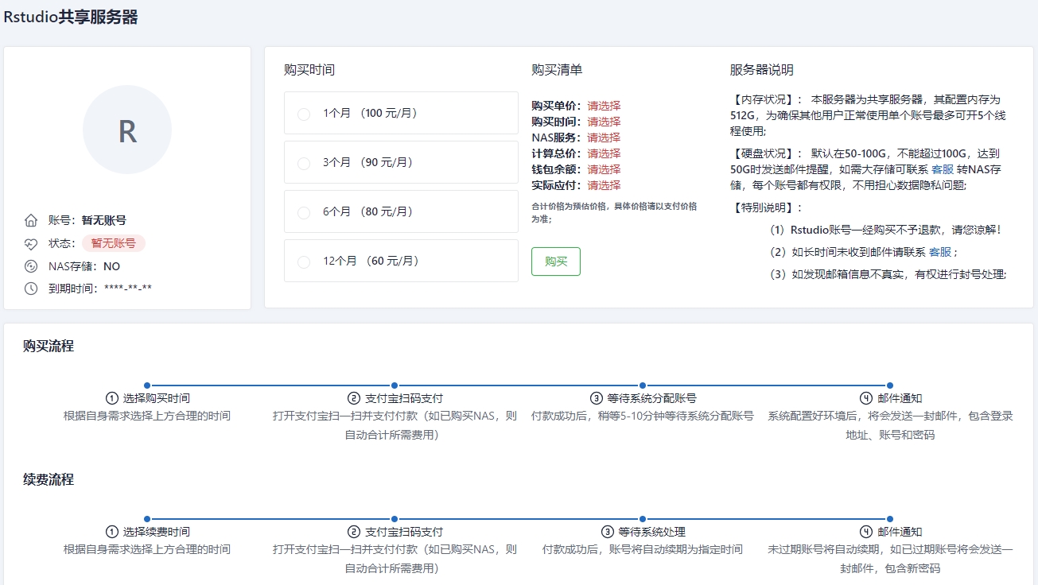Click step ② 支付宝扫码支付 under 购买流程
The height and width of the screenshot is (585, 1038).
[395, 398]
